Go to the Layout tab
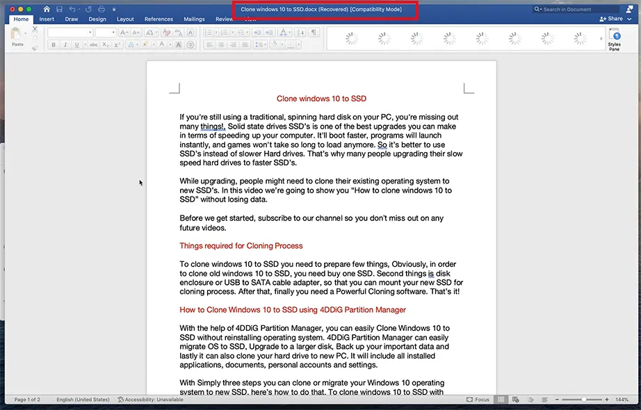The height and width of the screenshot is (410, 641). [x=125, y=19]
